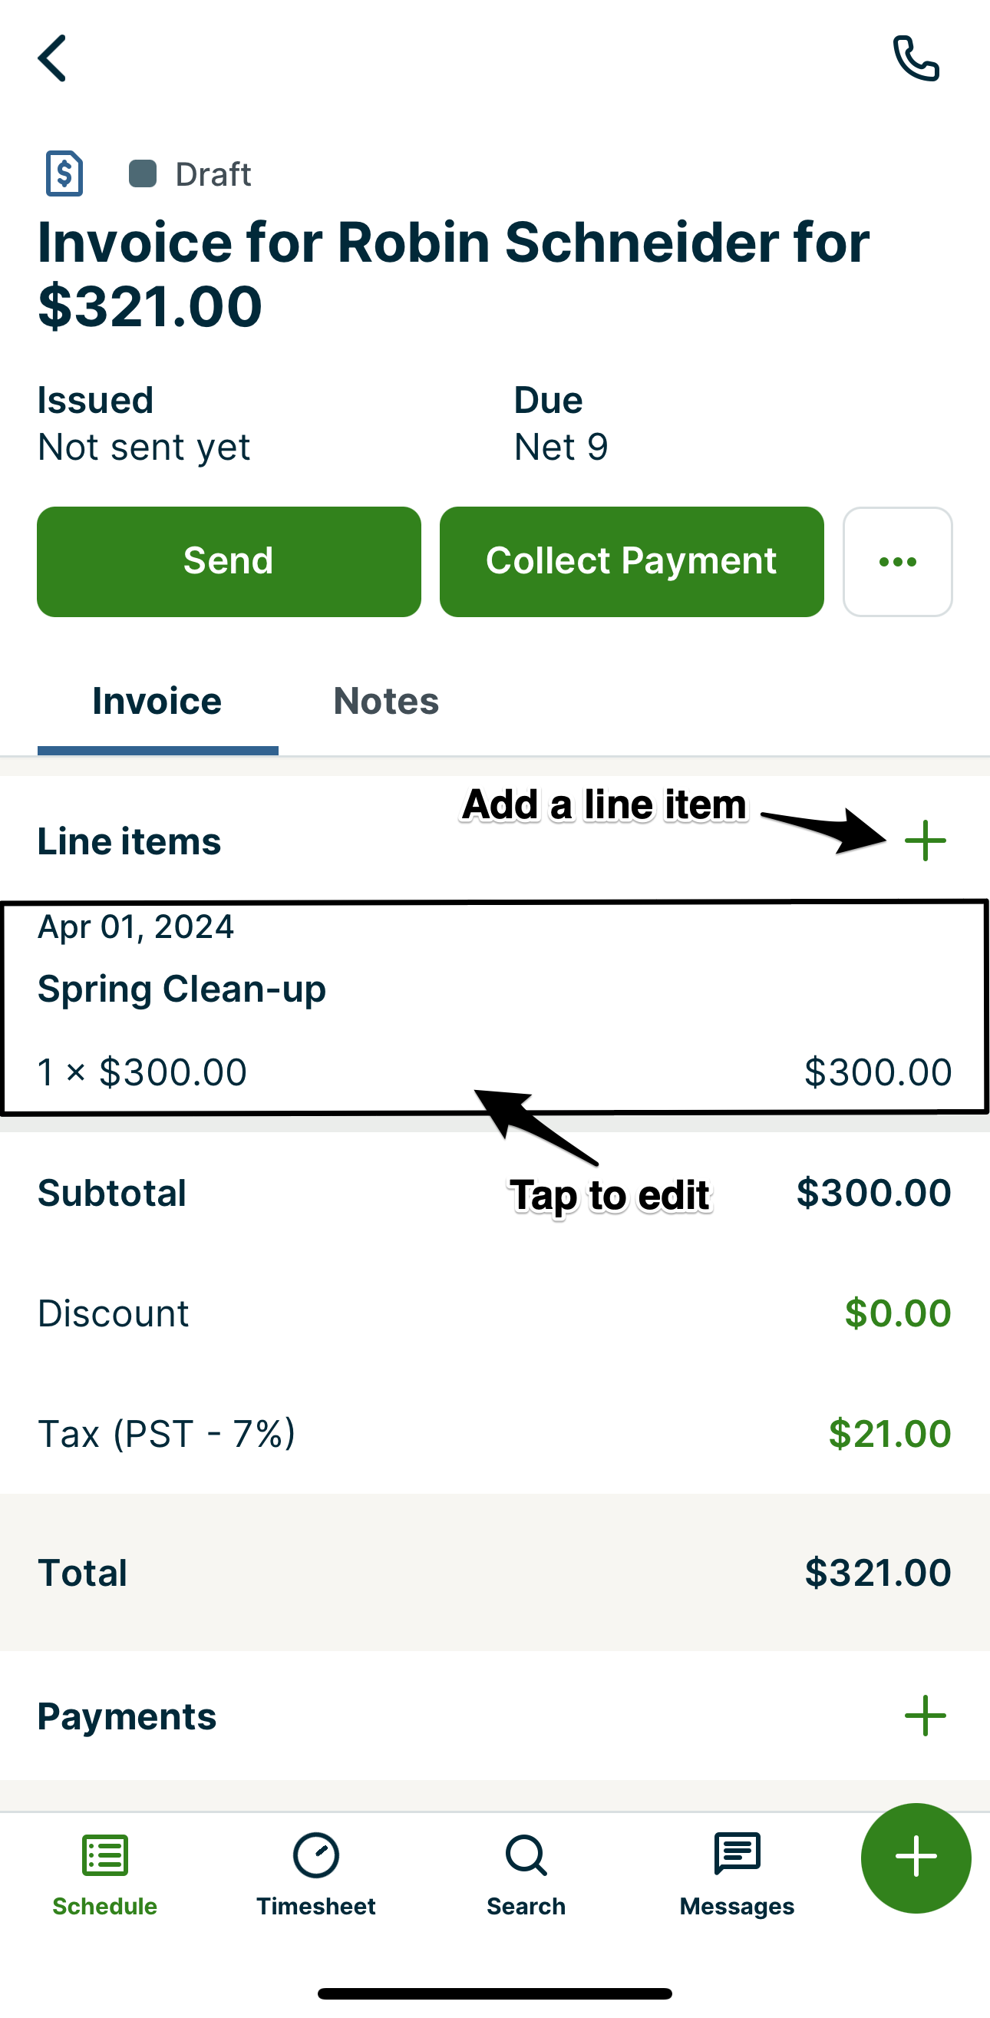Screen dimensions: 990x2018
Task: Tap the back arrow icon
Action: click(52, 58)
